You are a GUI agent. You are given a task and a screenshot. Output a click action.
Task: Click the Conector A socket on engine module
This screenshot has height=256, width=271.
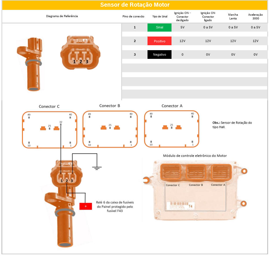[221, 172]
